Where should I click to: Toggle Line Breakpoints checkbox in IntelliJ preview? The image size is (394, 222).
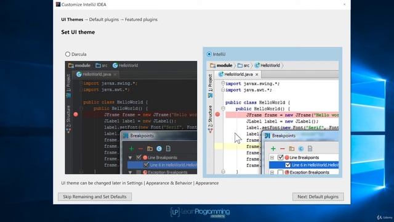(x=281, y=158)
